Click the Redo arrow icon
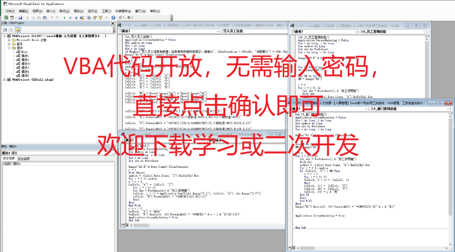Image resolution: width=455 pixels, height=252 pixels. (x=57, y=18)
